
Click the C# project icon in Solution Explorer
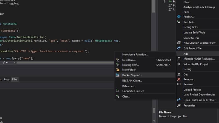[170, 1]
